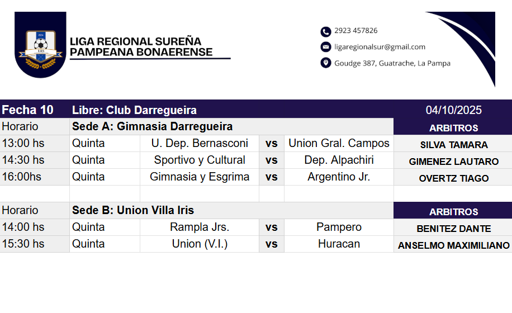
Task: Click the Liga Regional Sureña Pampeana Bonaerense title
Action: pos(141,47)
